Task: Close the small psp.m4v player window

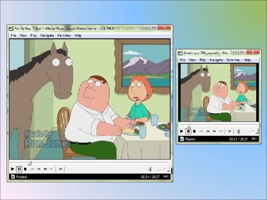Action: (253, 52)
